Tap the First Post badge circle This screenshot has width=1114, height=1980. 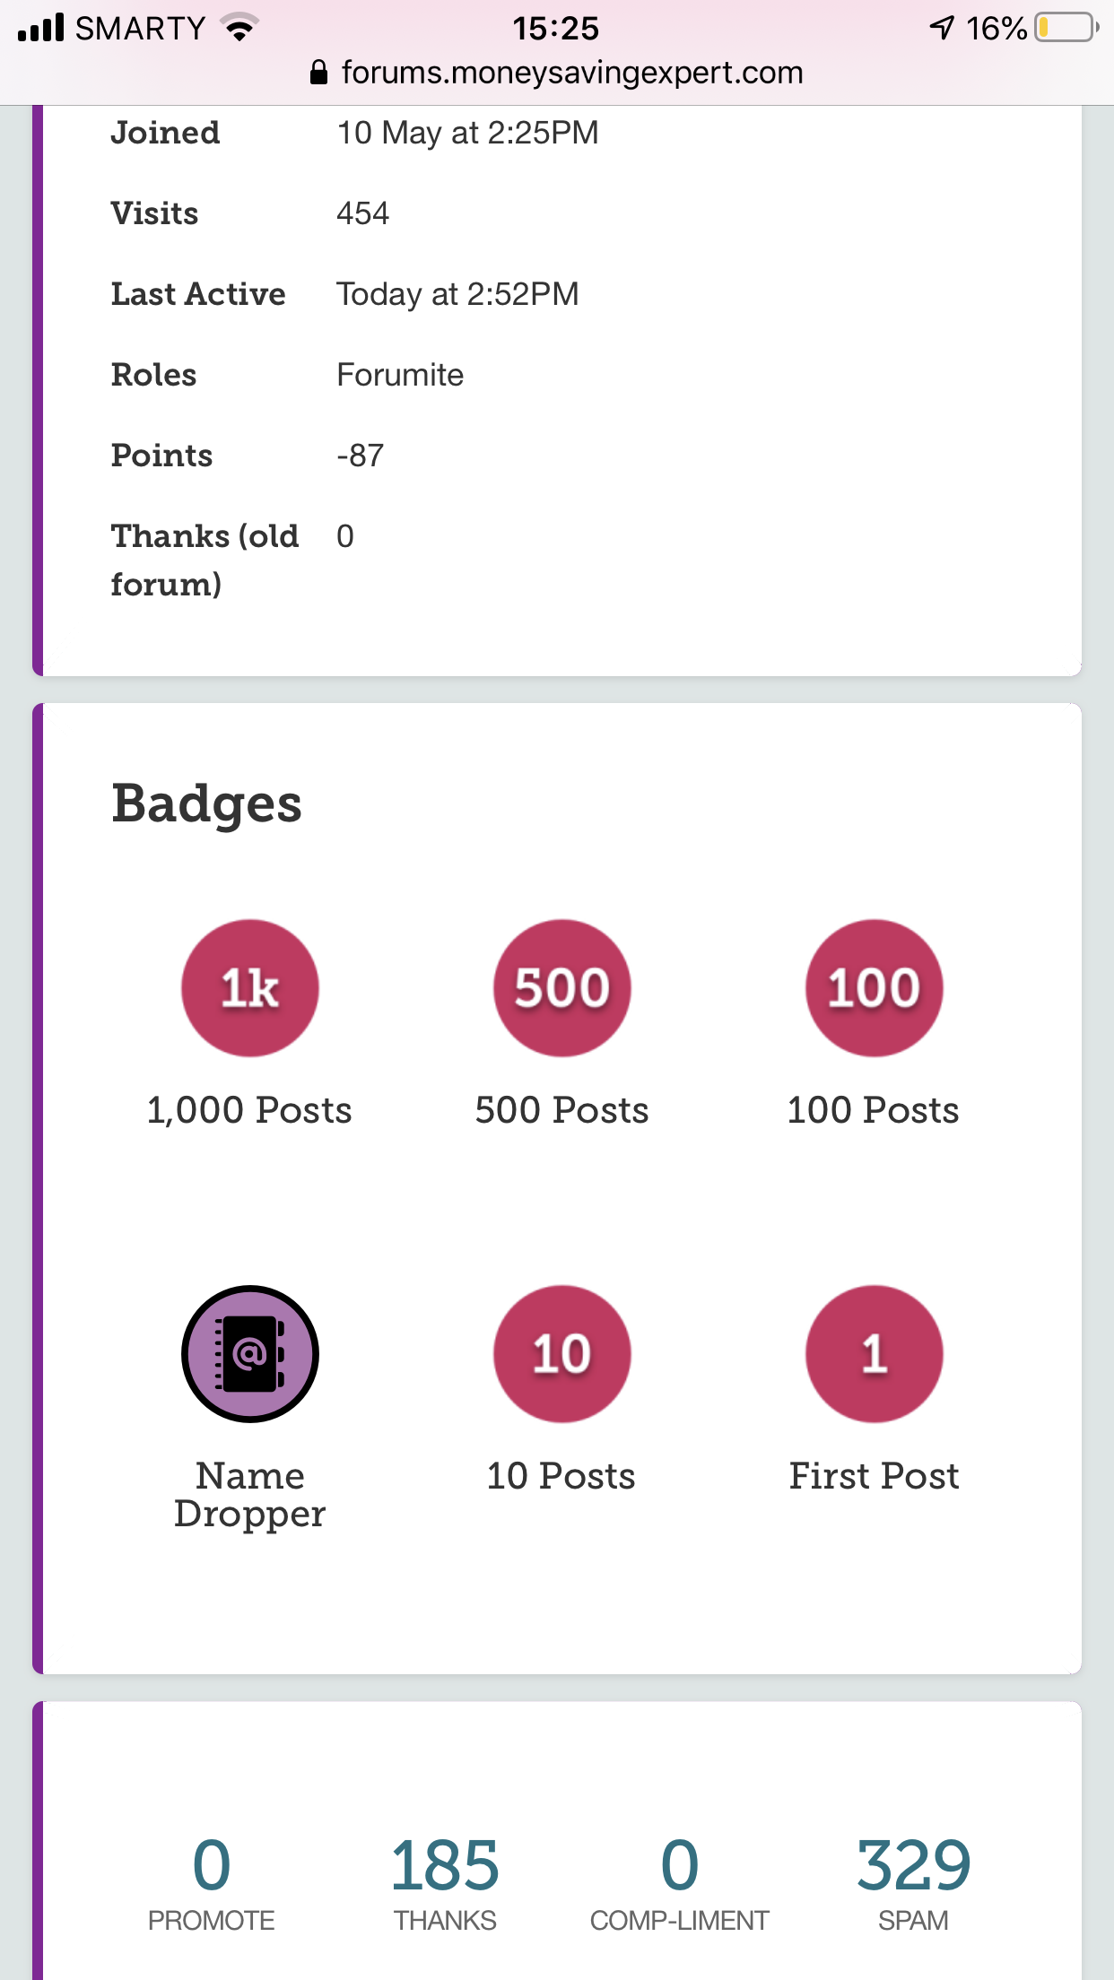pos(874,1354)
